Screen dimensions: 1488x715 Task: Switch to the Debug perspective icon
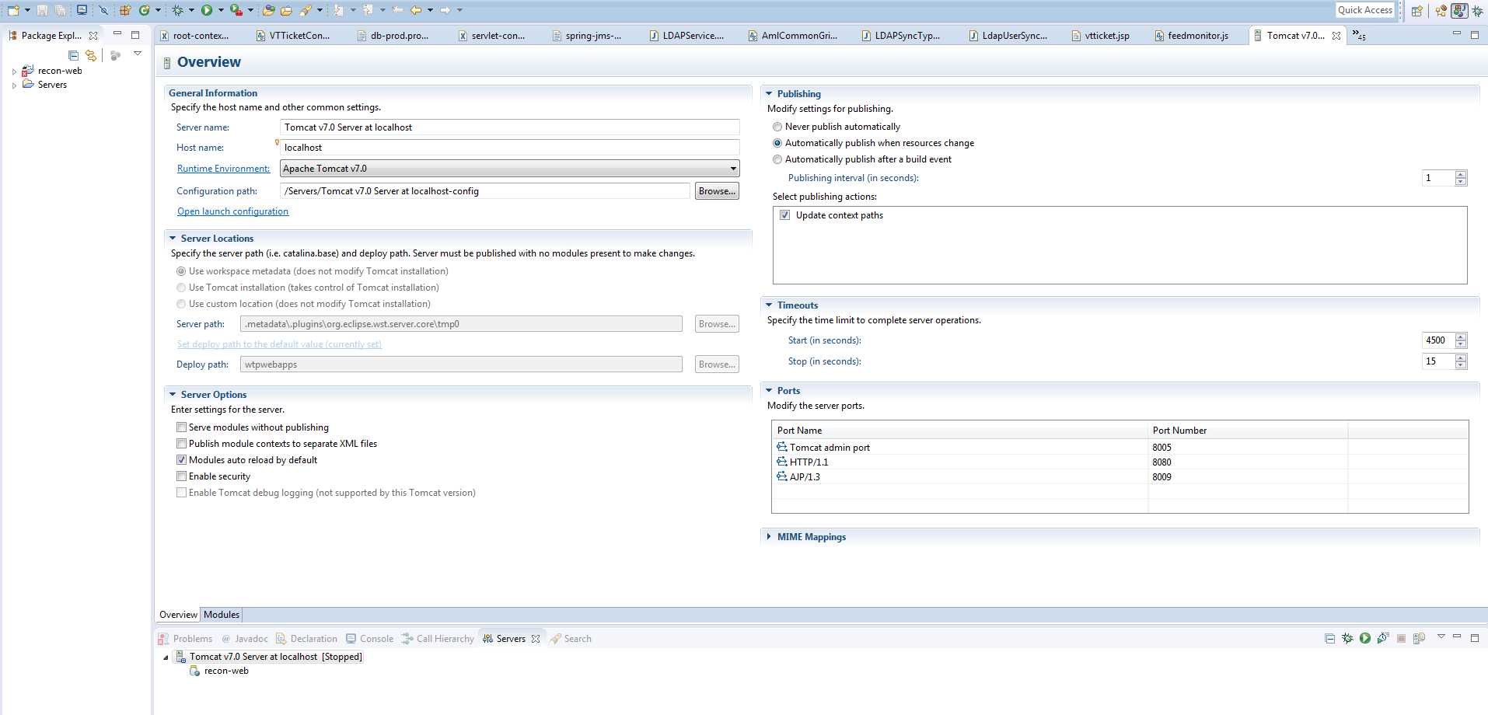coord(1478,11)
